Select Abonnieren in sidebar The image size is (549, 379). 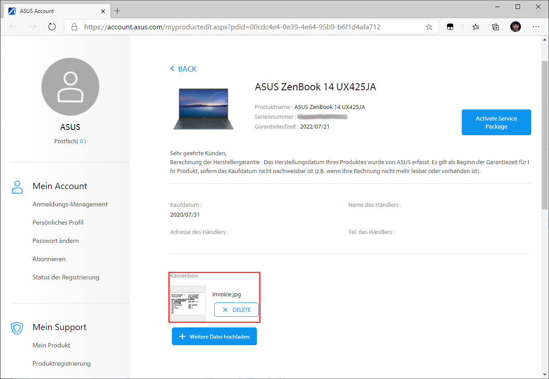49,259
